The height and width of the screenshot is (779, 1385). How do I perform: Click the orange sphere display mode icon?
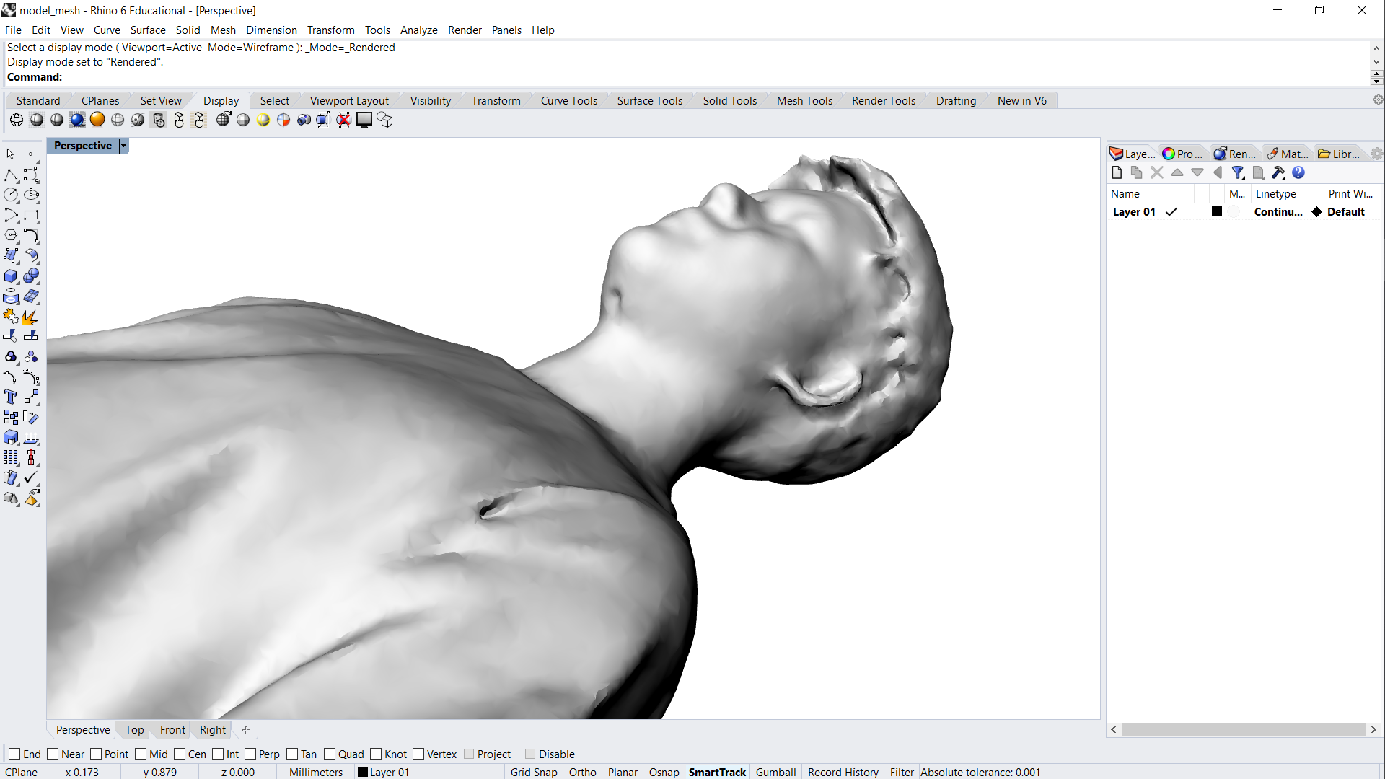click(97, 120)
